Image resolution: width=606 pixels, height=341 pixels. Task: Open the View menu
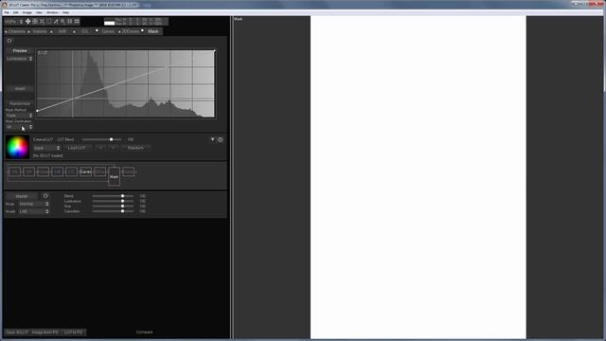coord(39,12)
